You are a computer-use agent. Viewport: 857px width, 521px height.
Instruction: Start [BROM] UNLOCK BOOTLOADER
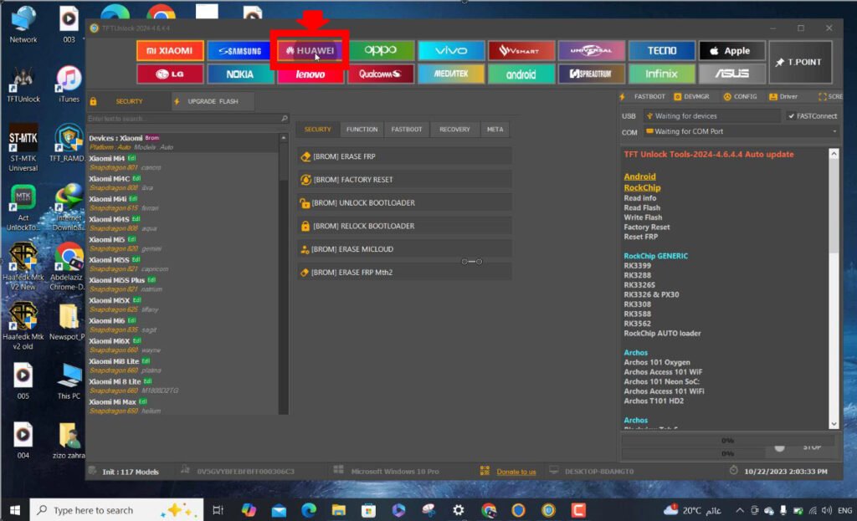pos(404,203)
